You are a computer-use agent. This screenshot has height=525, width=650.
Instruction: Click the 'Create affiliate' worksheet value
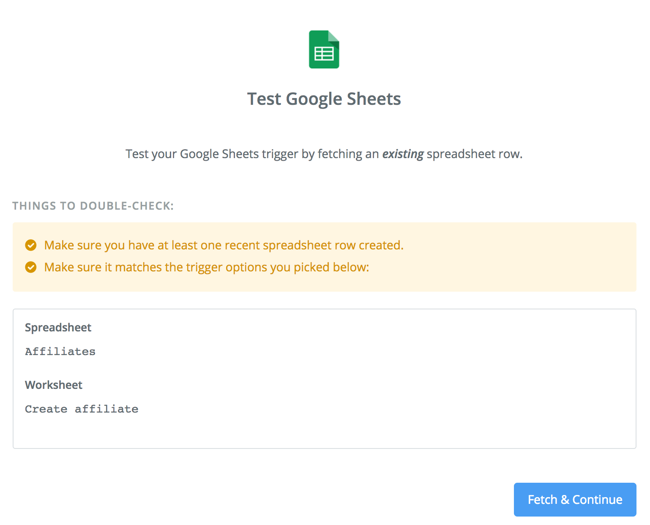[x=82, y=409]
